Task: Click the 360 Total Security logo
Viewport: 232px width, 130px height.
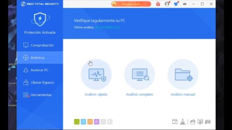Action: 40,4
